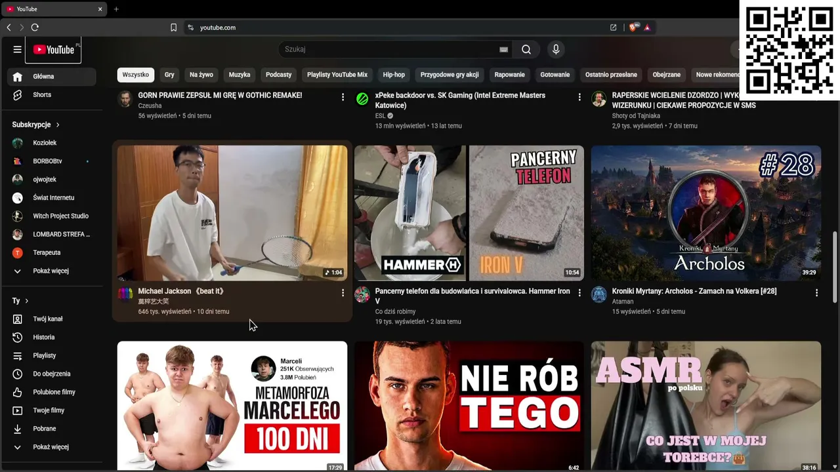This screenshot has width=840, height=472.
Task: Open options for Kroniki Myrtany Archolos video
Action: (x=816, y=293)
